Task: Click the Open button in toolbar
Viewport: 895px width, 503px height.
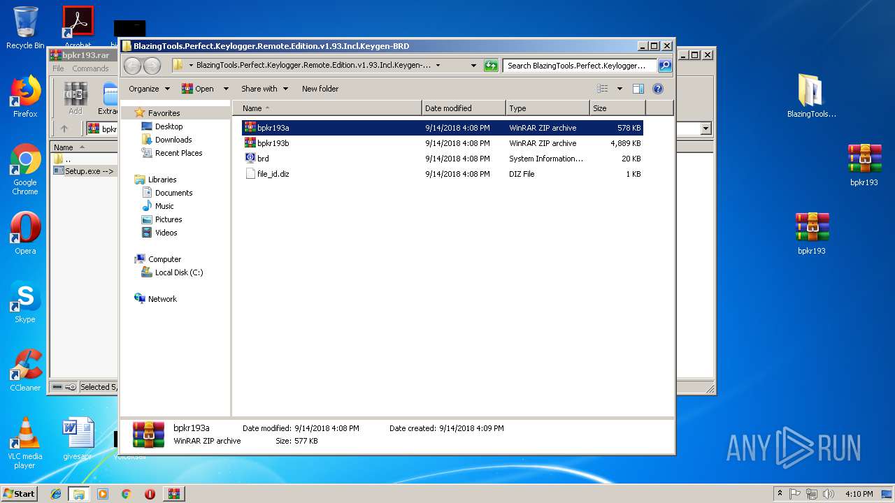Action: coord(198,89)
